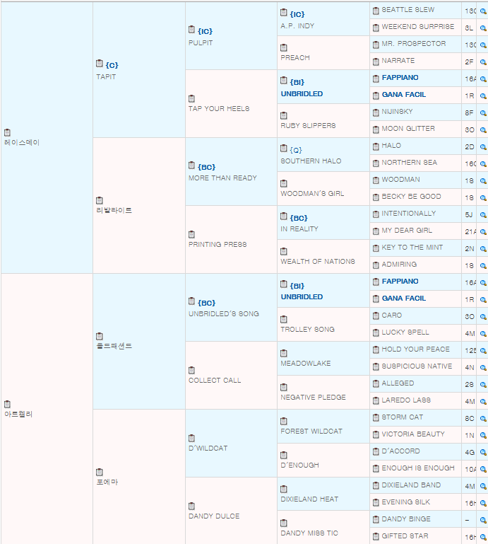The image size is (488, 544).
Task: Open the magnifier icon in WOODMAN row
Action: point(483,181)
